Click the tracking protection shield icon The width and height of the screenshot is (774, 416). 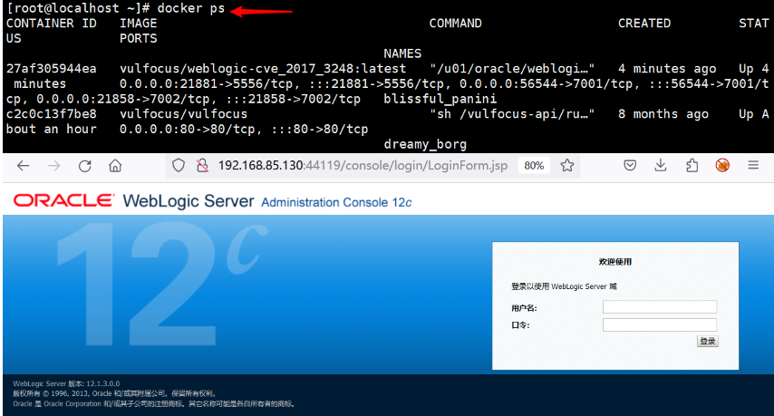coord(179,165)
